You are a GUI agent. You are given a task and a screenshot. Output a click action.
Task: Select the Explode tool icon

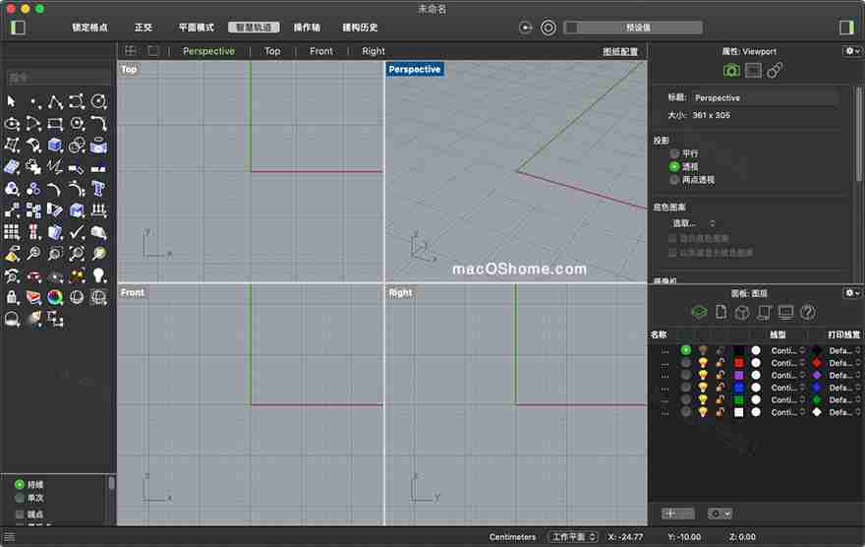click(x=55, y=166)
